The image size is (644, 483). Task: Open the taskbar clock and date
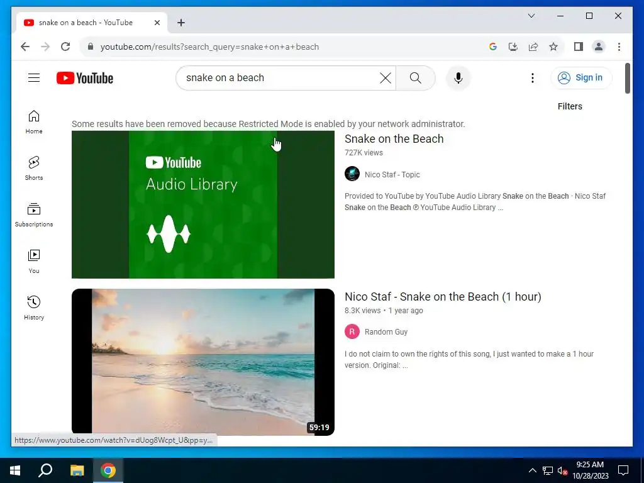[590, 470]
